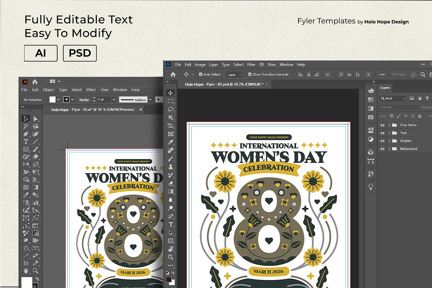Open the Learn lightbulb panel icon
432x288 pixels.
pos(371,186)
